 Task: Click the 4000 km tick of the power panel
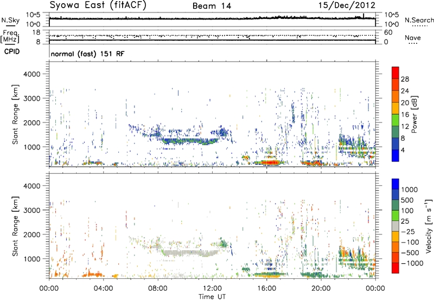(x=32, y=74)
